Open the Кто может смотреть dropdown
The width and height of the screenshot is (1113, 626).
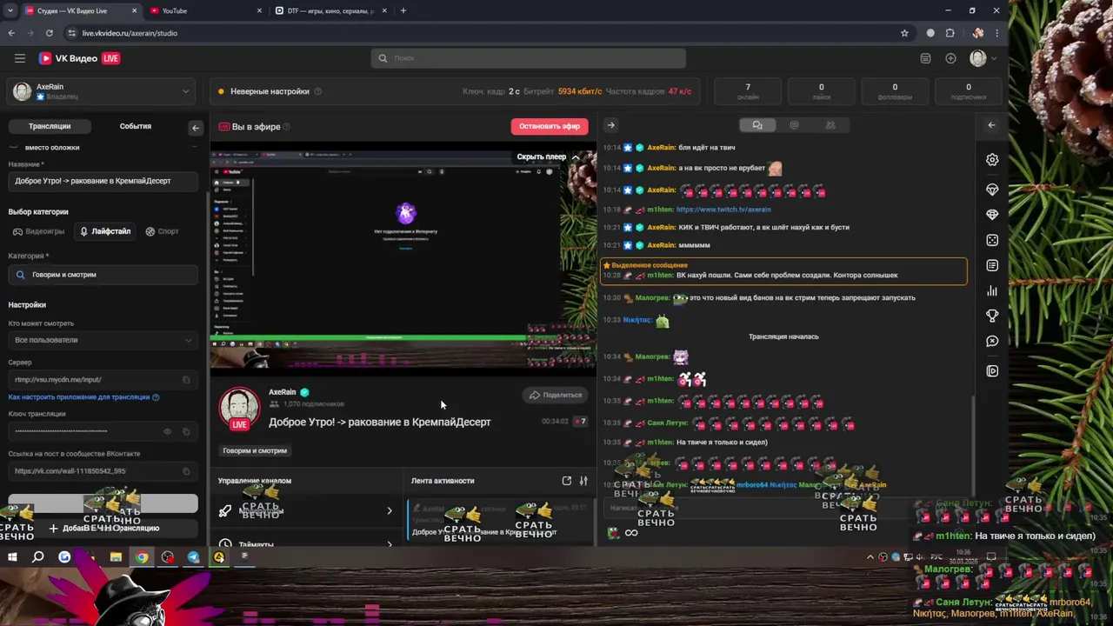(x=103, y=340)
